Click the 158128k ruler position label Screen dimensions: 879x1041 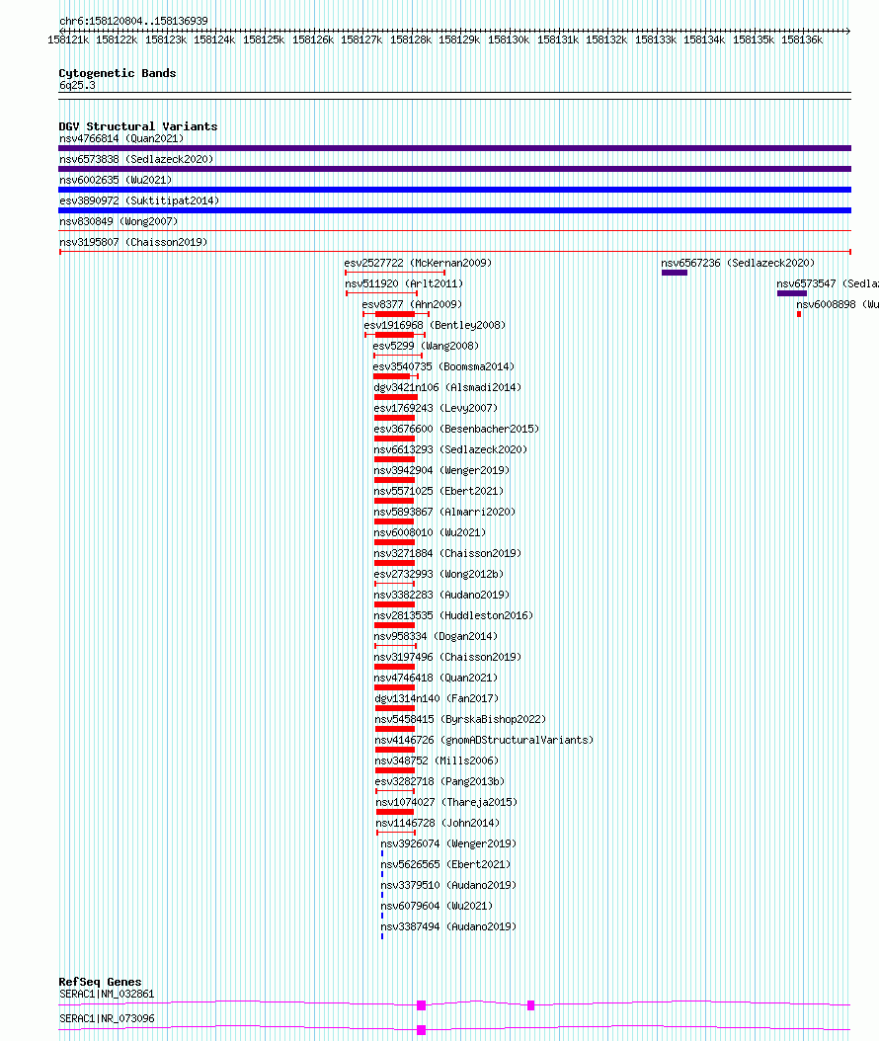[410, 40]
